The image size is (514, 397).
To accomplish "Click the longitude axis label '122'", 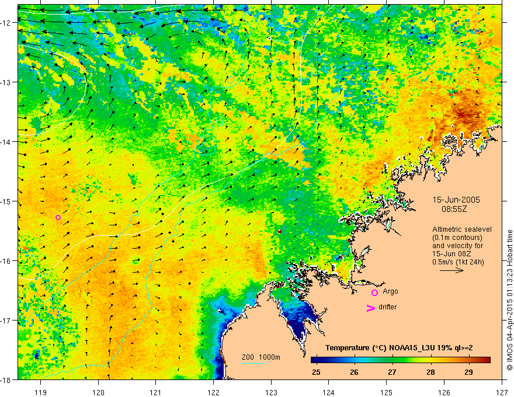I will click(x=213, y=392).
